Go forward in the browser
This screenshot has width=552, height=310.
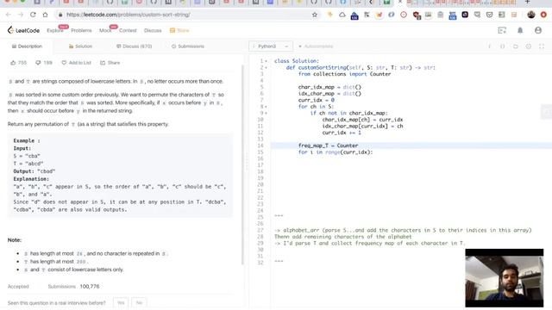pyautogui.click(x=21, y=15)
